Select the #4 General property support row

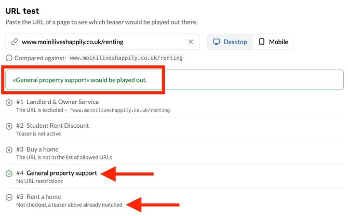tap(175, 177)
